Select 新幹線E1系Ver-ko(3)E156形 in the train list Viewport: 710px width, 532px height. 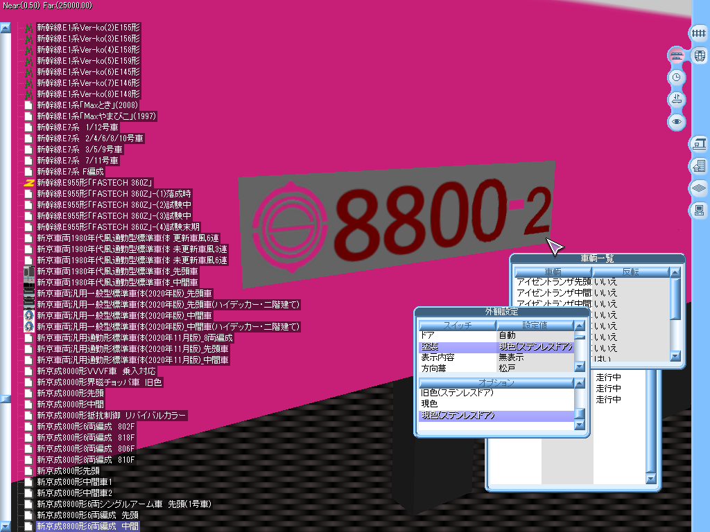point(88,39)
